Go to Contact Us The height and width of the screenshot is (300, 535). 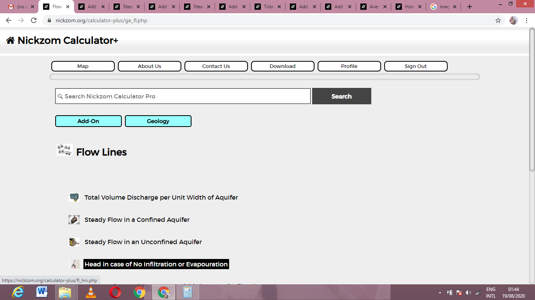pos(216,66)
